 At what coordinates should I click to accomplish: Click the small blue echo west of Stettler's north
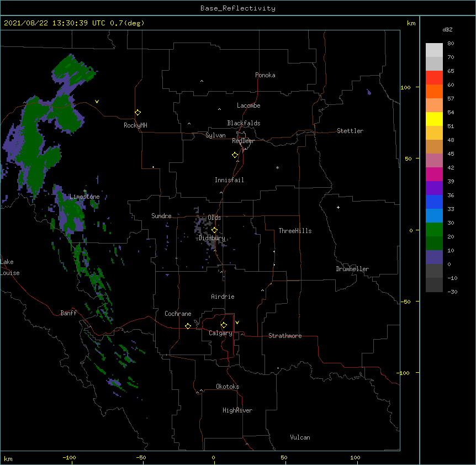pos(369,92)
